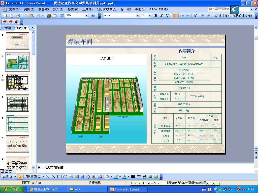Open the zoom 66% dropdown
This screenshot has width=258, height=193.
[86, 15]
